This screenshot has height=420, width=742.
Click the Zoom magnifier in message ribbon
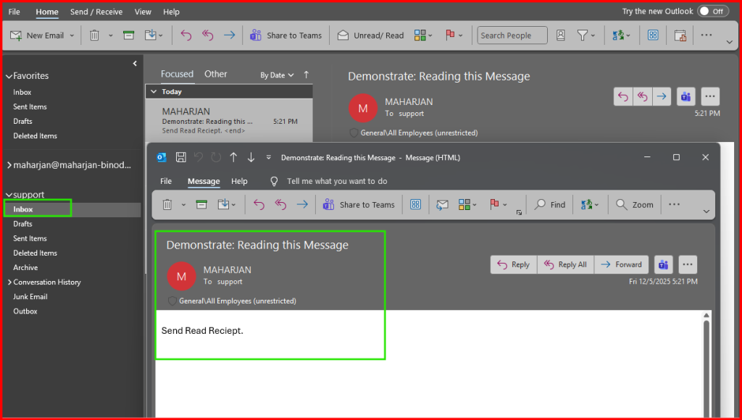[635, 205]
